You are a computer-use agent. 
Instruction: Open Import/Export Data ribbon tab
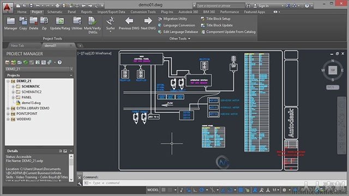[x=111, y=12]
